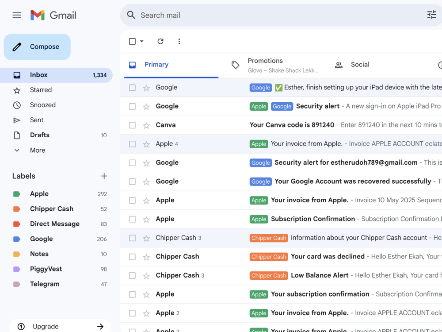Click in the Search mail field
442x332 pixels.
(282, 15)
